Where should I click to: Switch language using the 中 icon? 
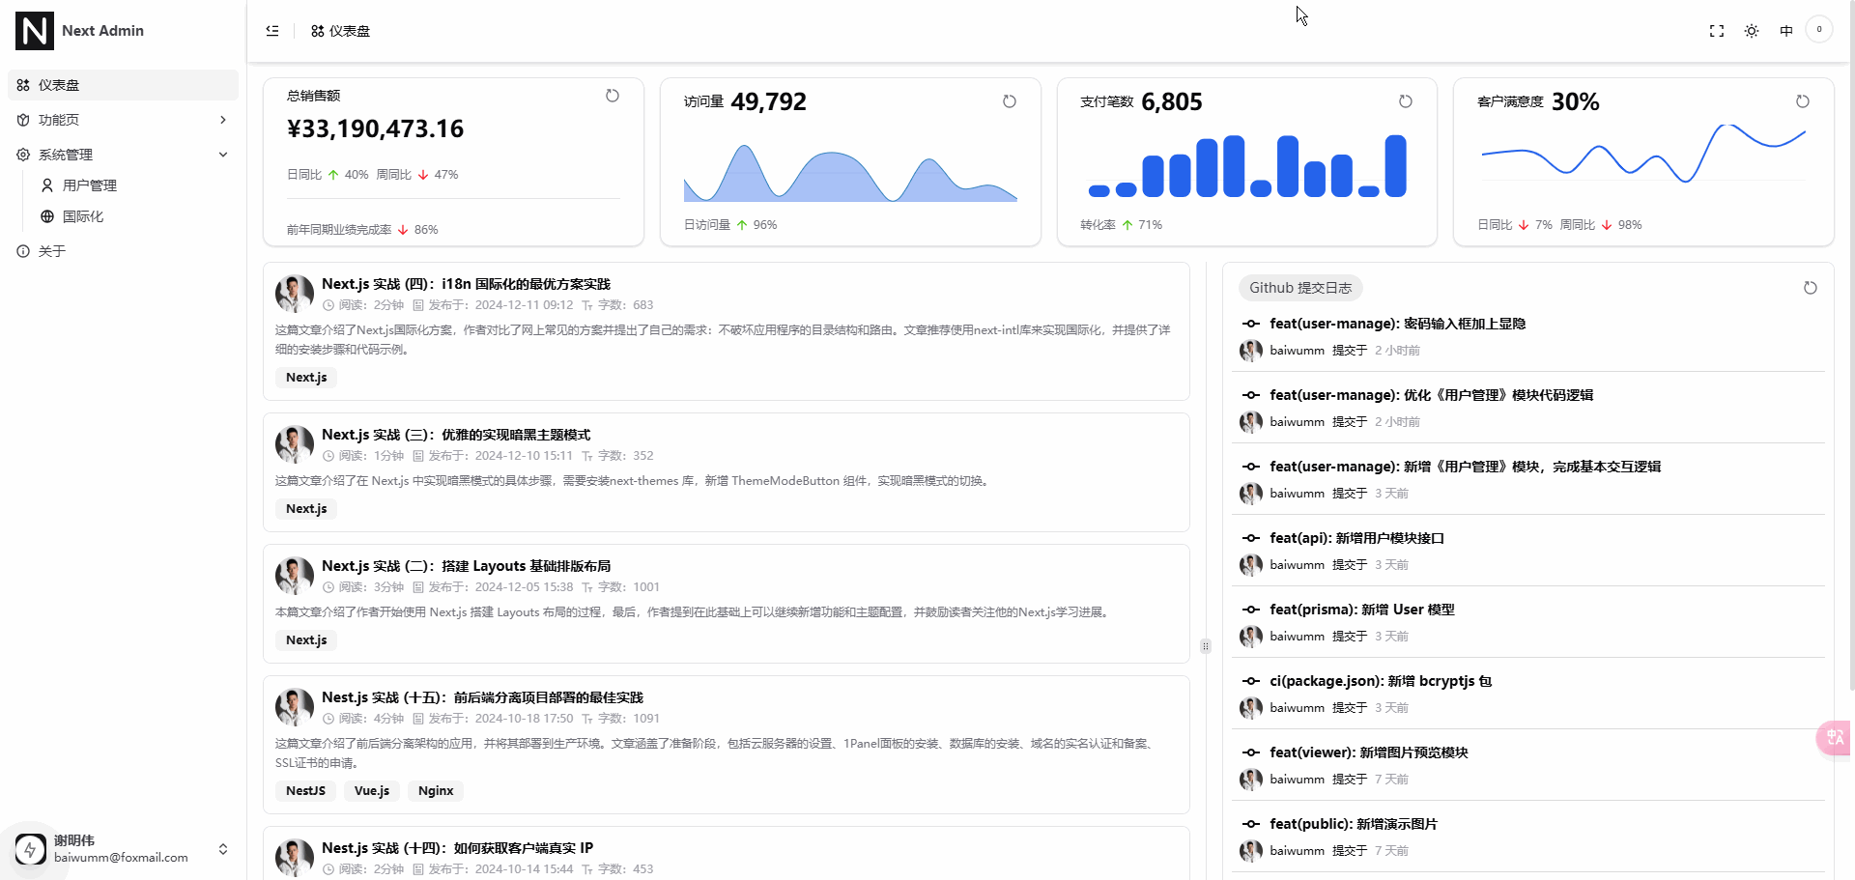tap(1786, 31)
